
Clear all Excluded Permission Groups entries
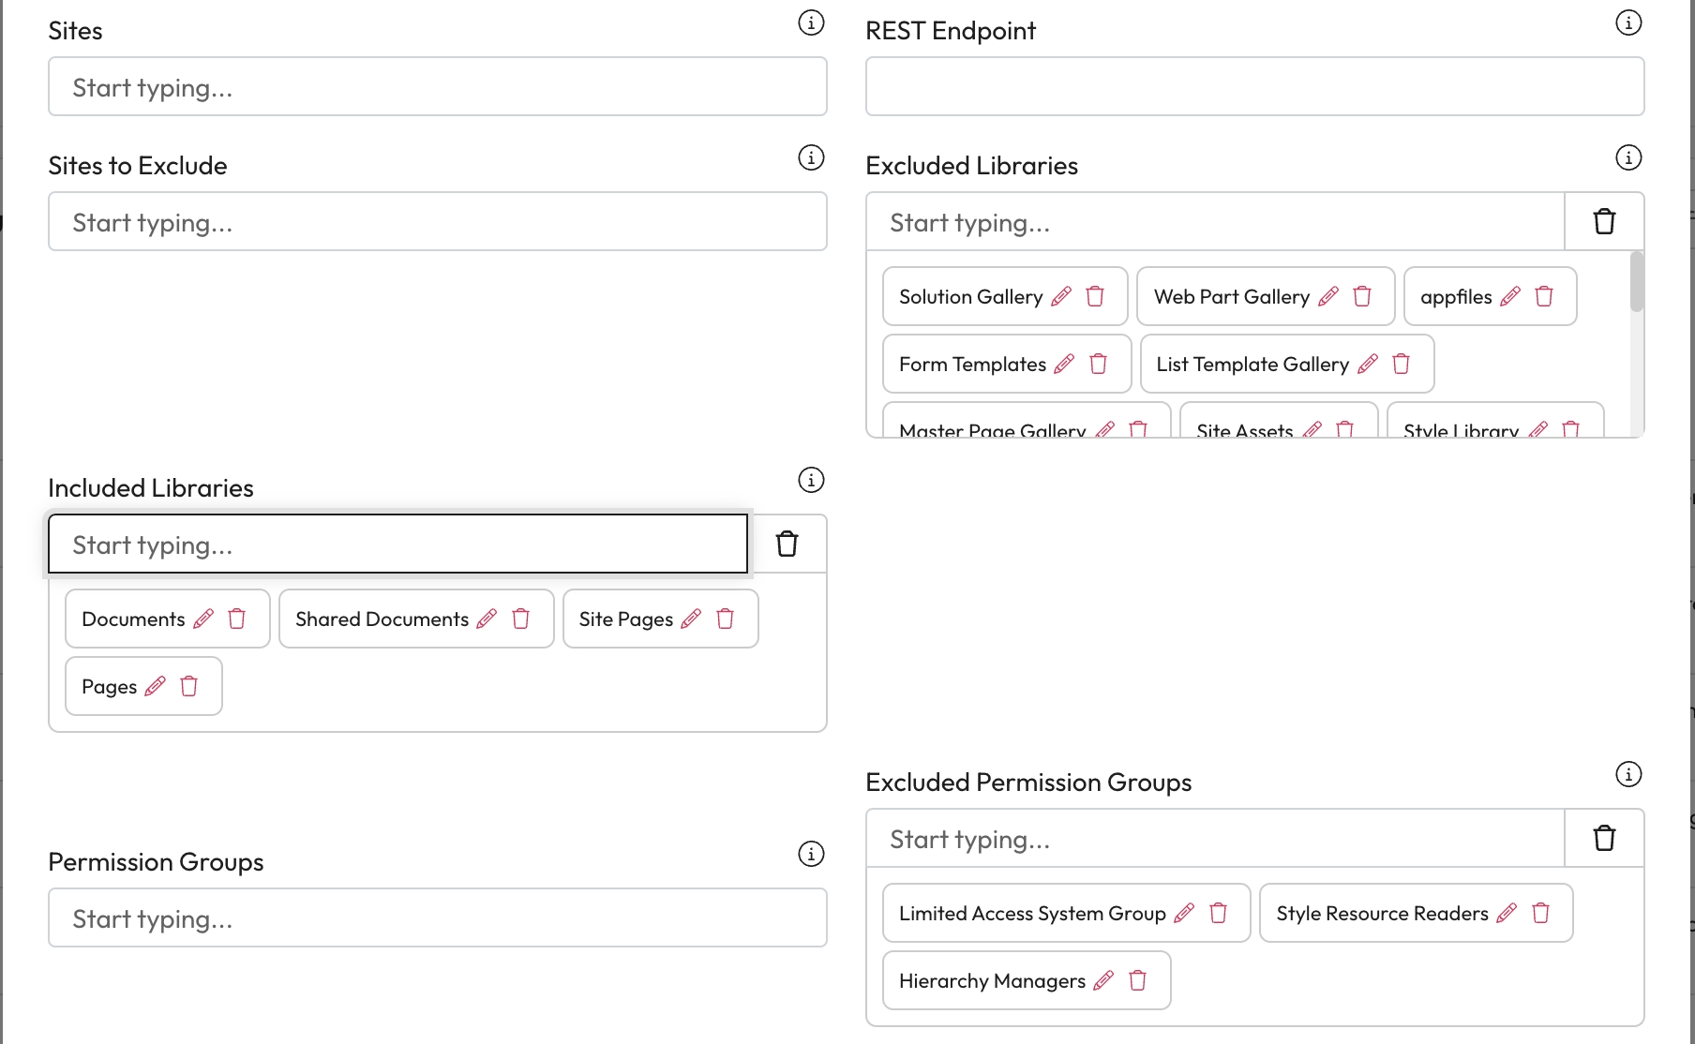pyautogui.click(x=1604, y=839)
